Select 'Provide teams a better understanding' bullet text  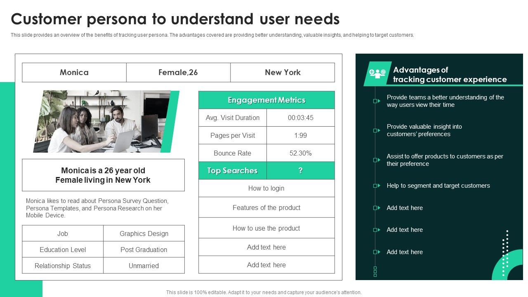[445, 101]
